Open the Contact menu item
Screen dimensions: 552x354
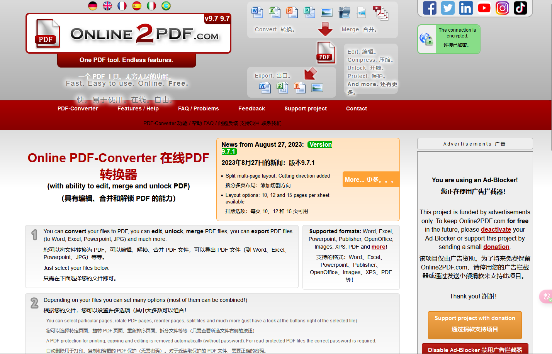(357, 108)
